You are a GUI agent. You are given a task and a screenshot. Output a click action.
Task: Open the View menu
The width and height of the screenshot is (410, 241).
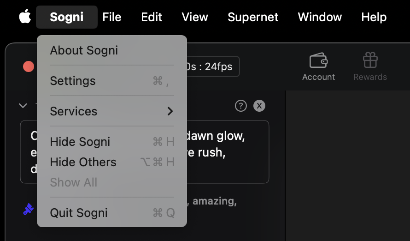point(195,18)
